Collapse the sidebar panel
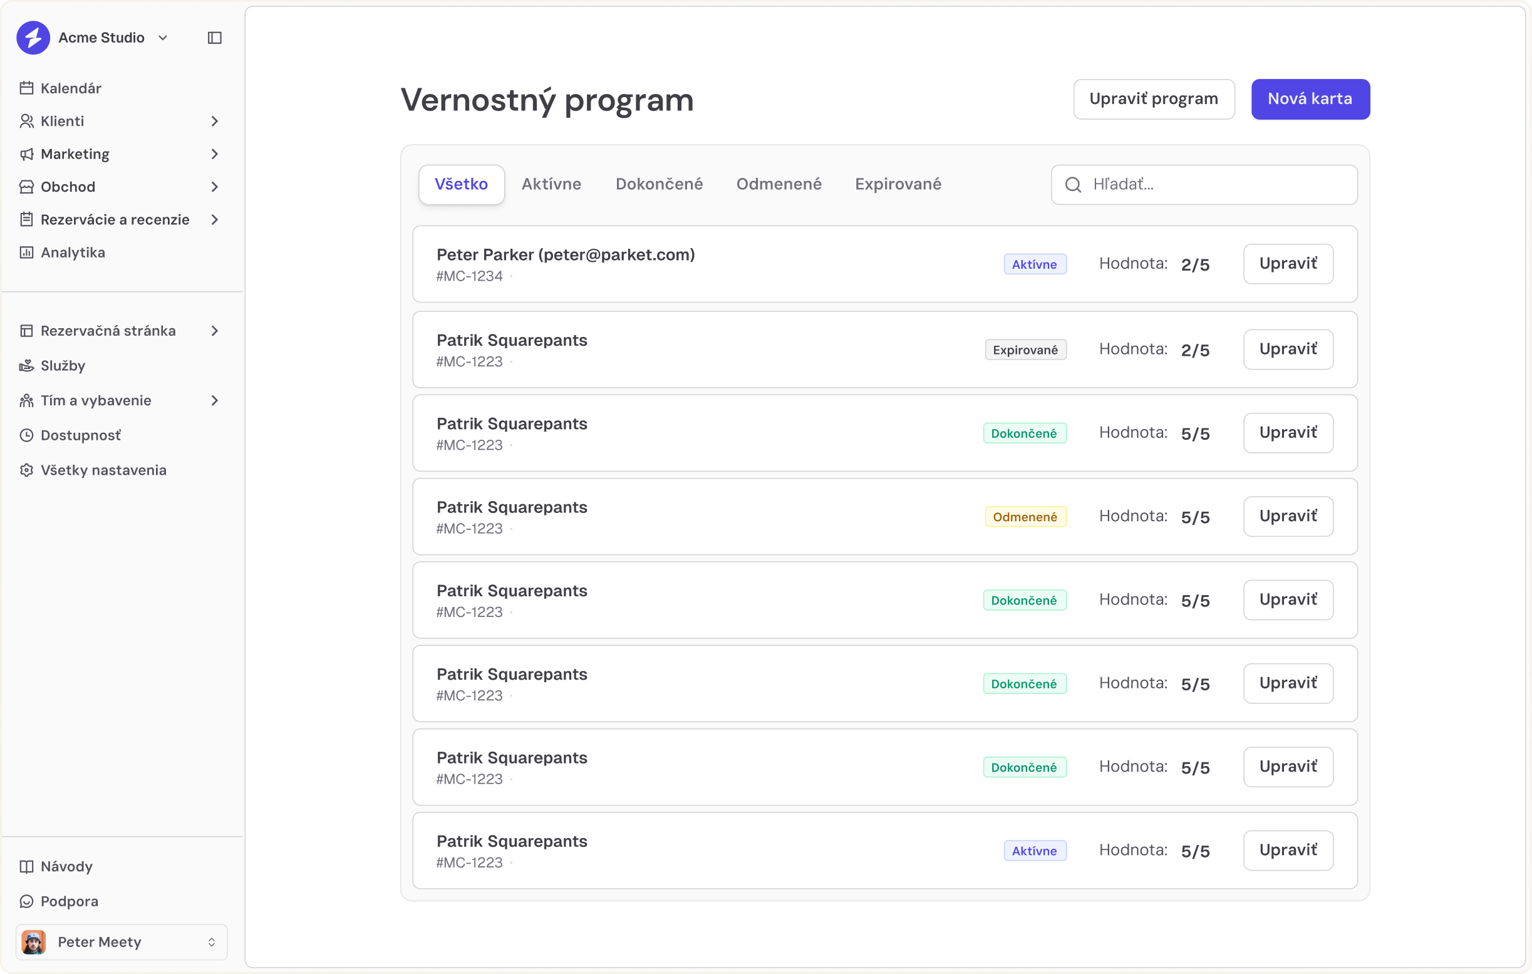The width and height of the screenshot is (1532, 974). [x=214, y=38]
